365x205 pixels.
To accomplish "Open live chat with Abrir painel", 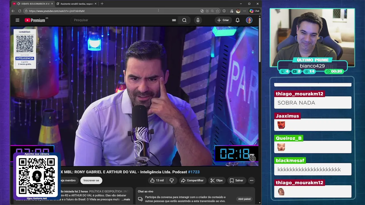I will click(244, 199).
